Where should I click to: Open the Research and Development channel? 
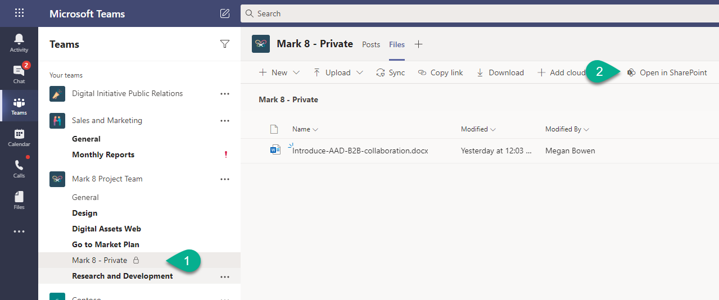click(x=123, y=276)
